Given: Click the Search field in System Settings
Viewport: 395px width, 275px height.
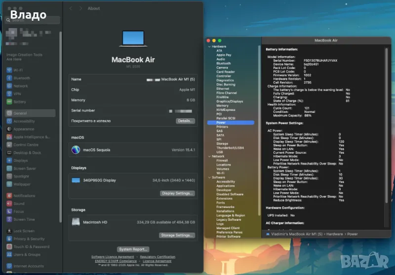Looking at the screenshot, I should coord(34,20).
